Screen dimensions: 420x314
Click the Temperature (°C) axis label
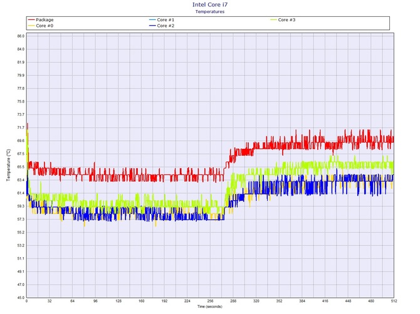(9, 165)
